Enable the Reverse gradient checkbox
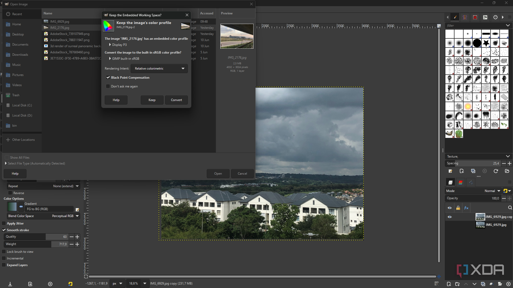513x288 pixels. tap(10, 193)
